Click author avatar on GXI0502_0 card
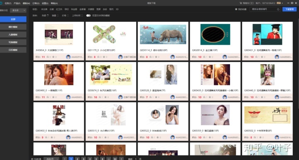The width and height of the screenshot is (299, 160). (x=277, y=137)
